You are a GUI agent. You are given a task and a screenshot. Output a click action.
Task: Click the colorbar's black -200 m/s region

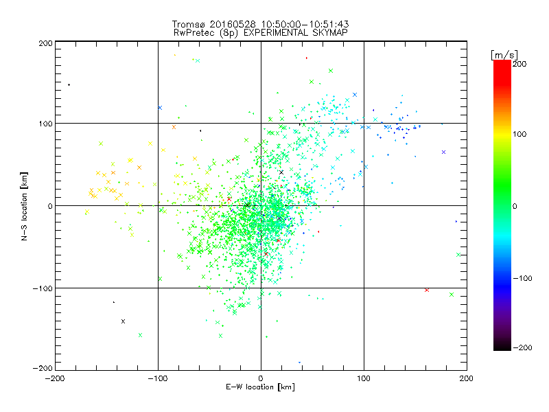[x=502, y=347]
